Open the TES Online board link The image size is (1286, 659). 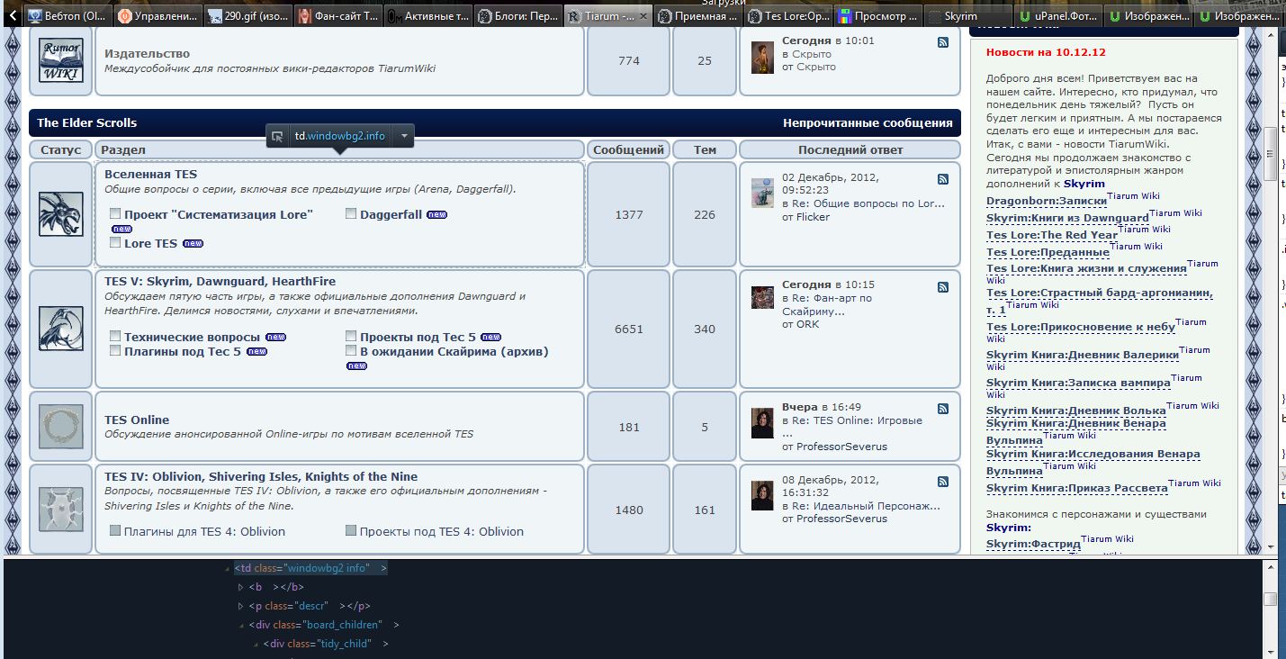pos(137,420)
